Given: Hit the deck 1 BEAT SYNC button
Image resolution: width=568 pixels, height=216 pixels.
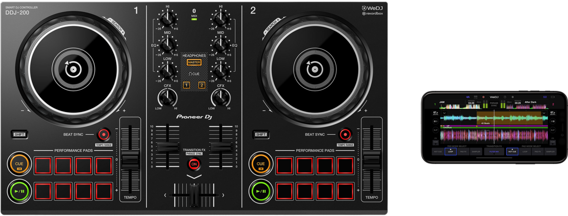Looking at the screenshot, I should click(x=103, y=134).
